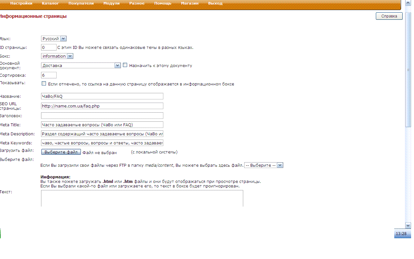Click the empty Заголовок input field

[102, 116]
